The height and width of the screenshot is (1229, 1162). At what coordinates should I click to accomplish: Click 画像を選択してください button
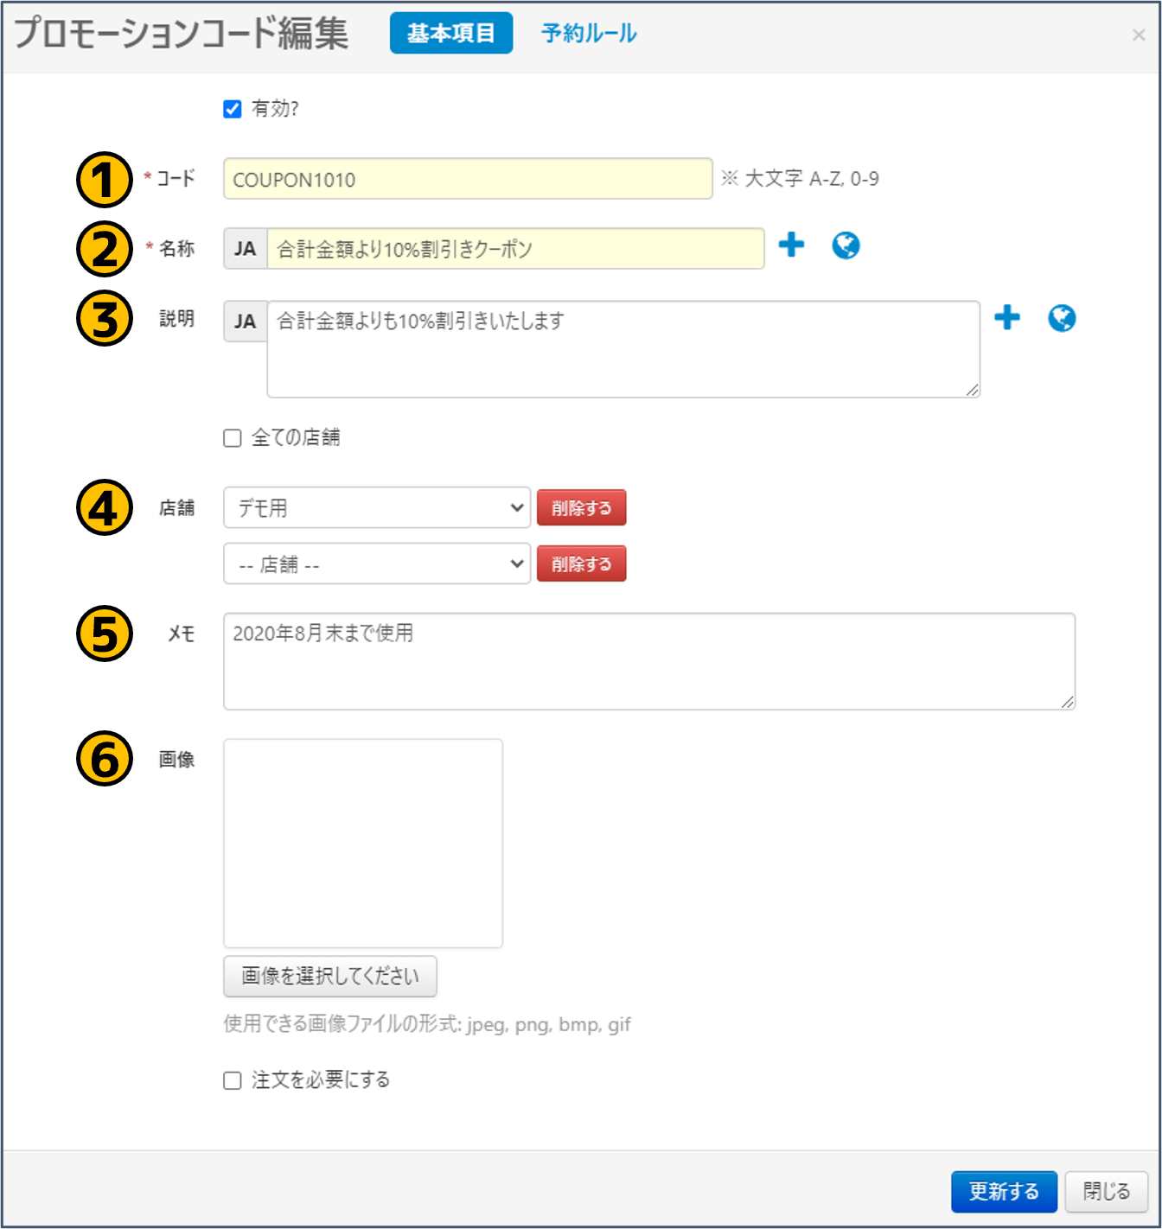330,977
